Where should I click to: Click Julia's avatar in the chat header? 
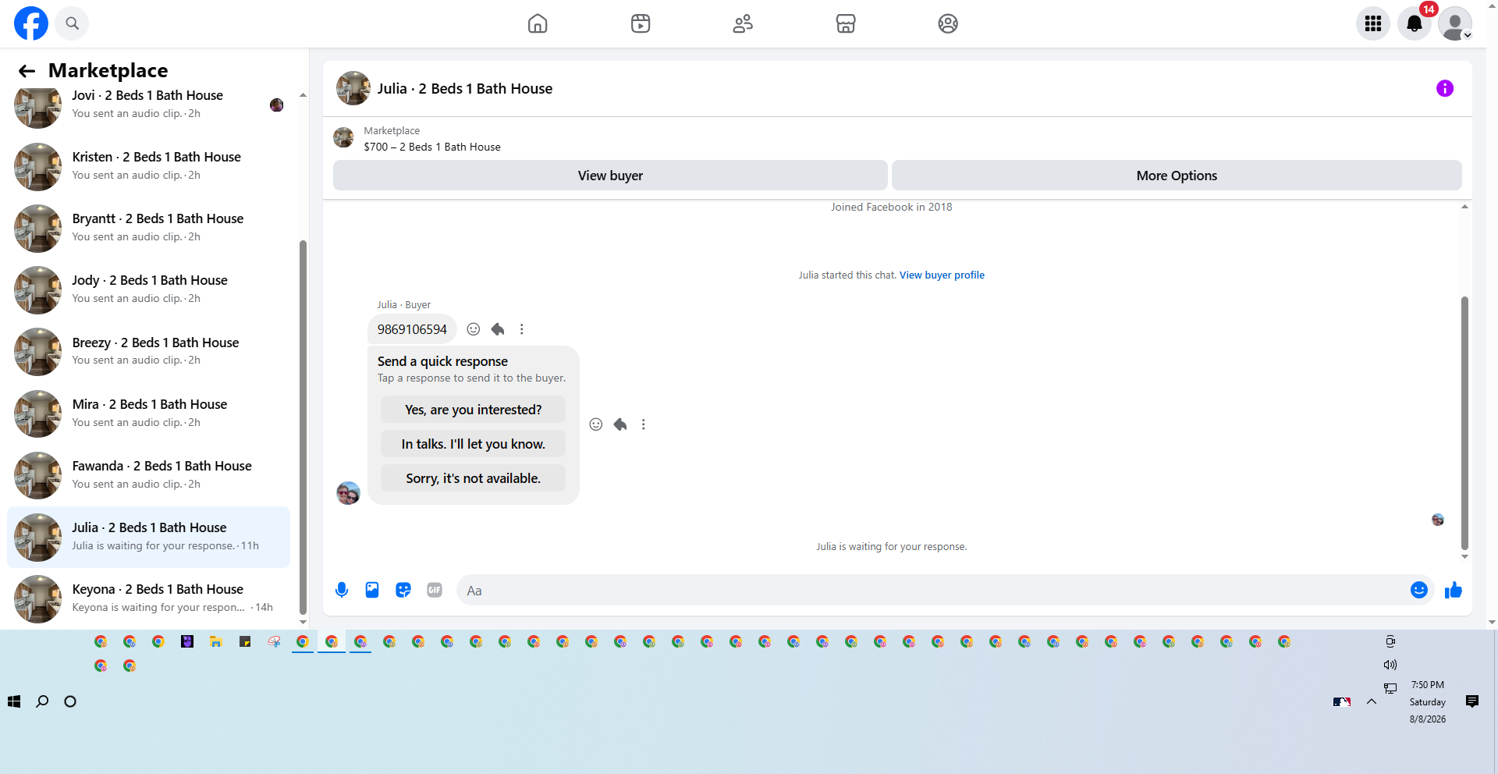353,88
